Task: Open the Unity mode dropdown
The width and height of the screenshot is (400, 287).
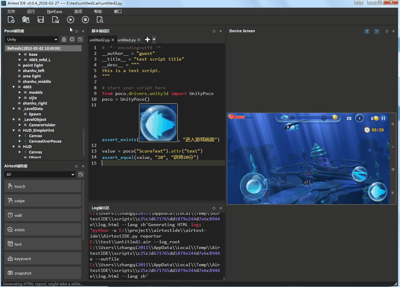Action: pos(32,39)
